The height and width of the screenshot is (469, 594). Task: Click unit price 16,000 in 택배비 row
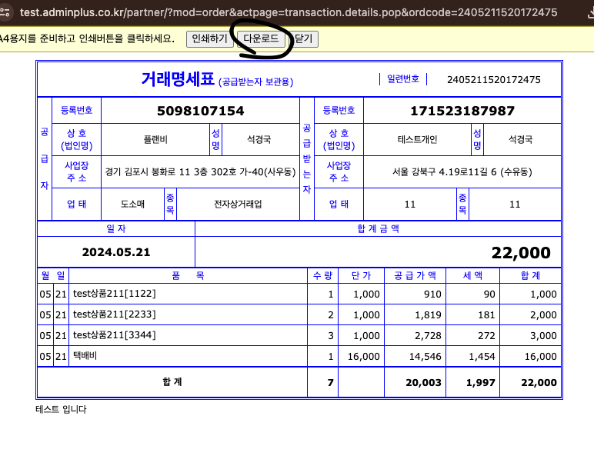(364, 357)
